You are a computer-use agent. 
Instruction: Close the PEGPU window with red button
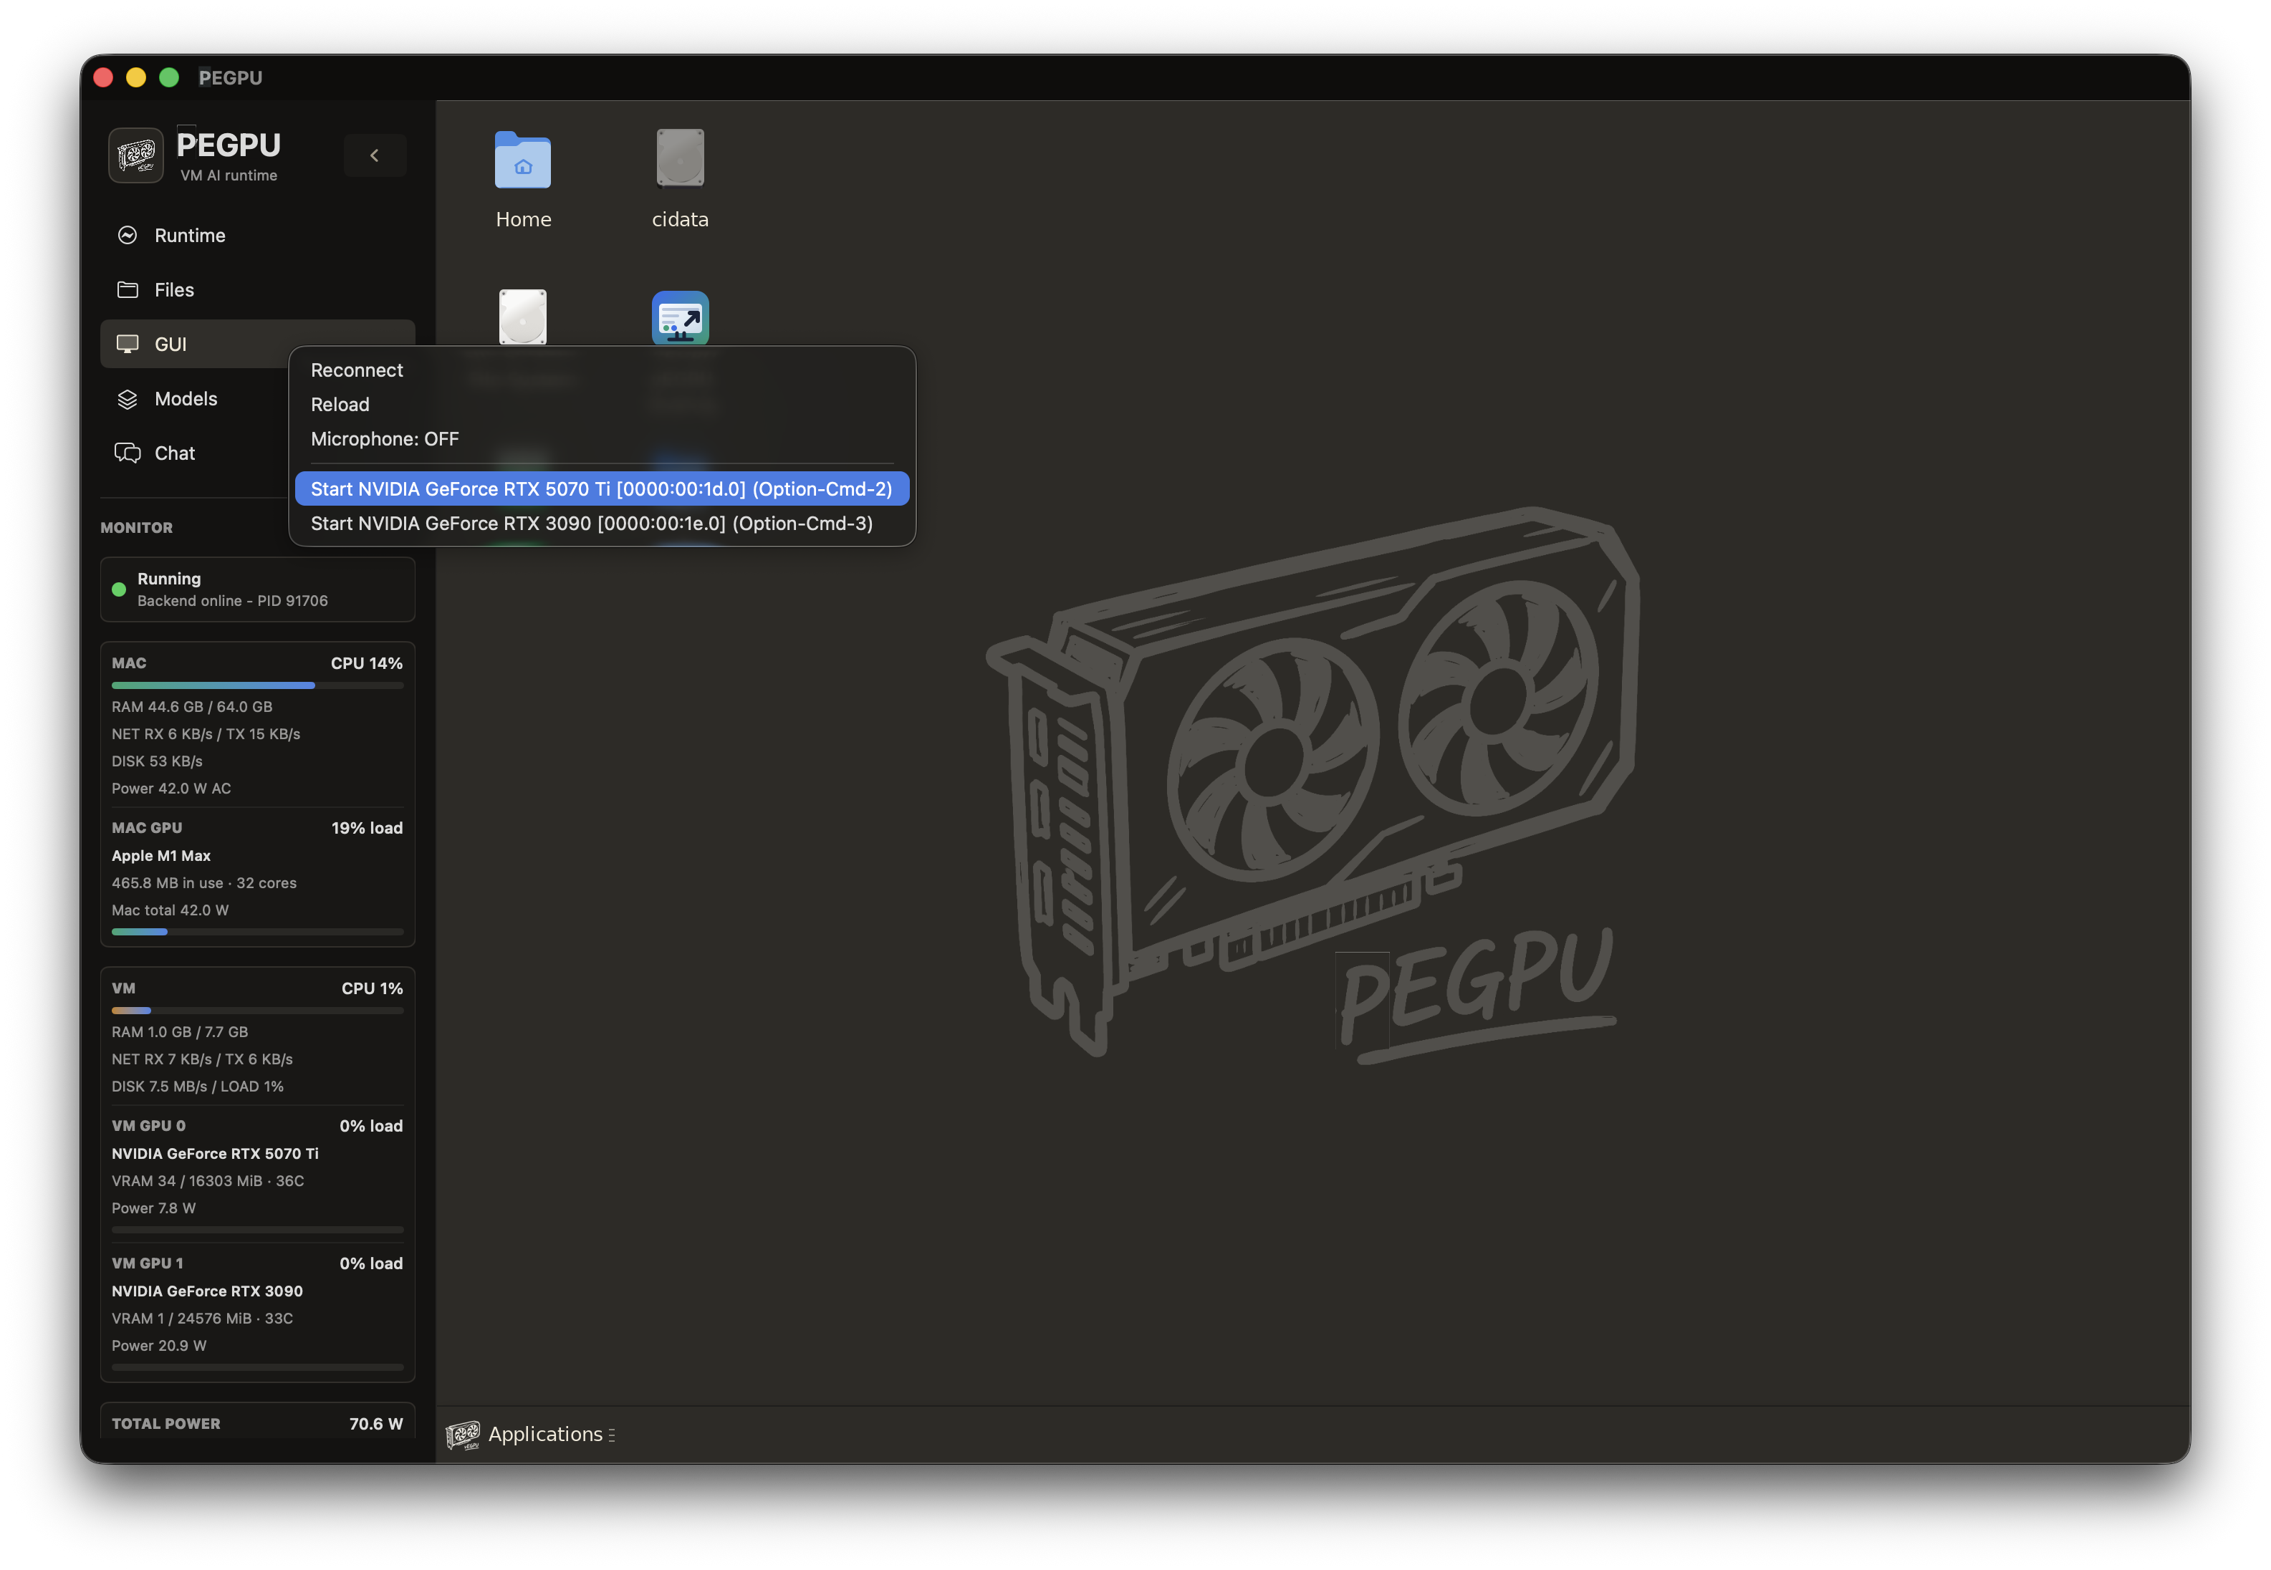coord(103,78)
